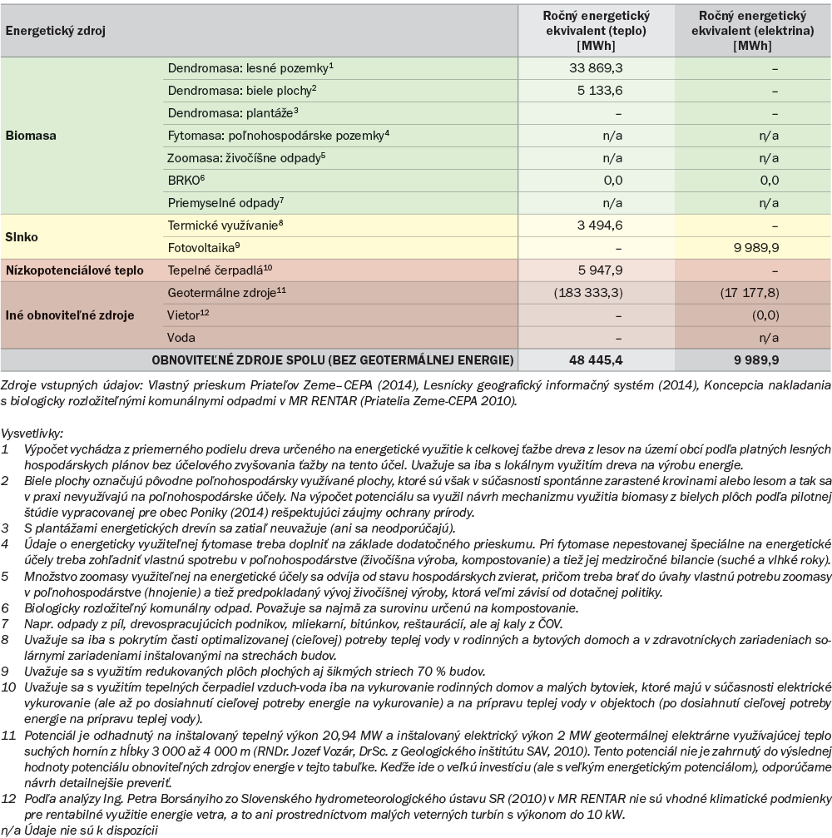Click footnote 11 starting 'Potenciál je odhadnutý'
Screen dimensions: 832x838
point(416,759)
